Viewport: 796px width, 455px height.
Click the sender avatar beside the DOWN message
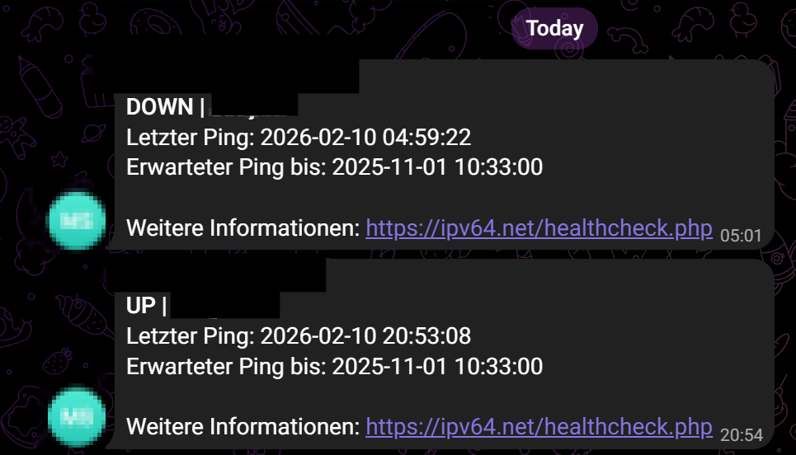coord(77,219)
